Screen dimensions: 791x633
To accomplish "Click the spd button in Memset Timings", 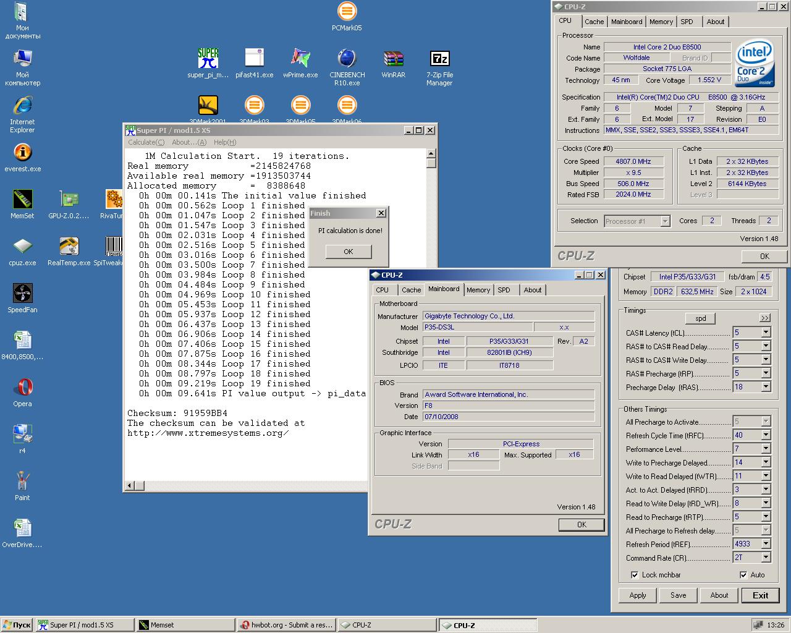I will point(700,318).
